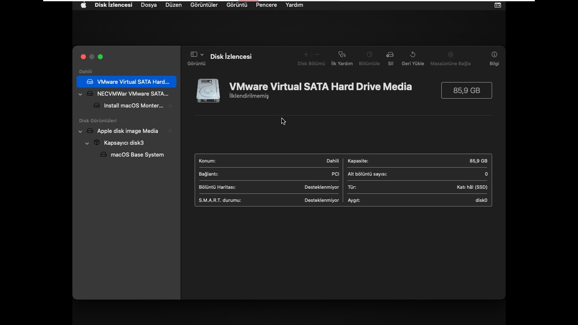Click the S.M.A.R.T. durumu row label
This screenshot has width=578, height=325.
[220, 200]
